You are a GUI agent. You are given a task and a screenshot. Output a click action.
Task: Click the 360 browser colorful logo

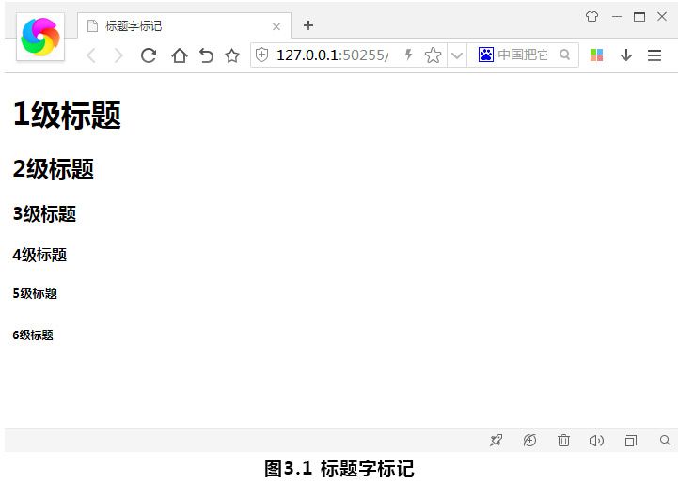coord(40,37)
